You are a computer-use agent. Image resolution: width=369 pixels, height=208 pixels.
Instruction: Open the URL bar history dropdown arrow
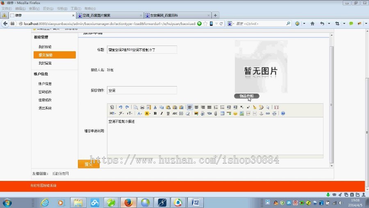tap(216, 23)
